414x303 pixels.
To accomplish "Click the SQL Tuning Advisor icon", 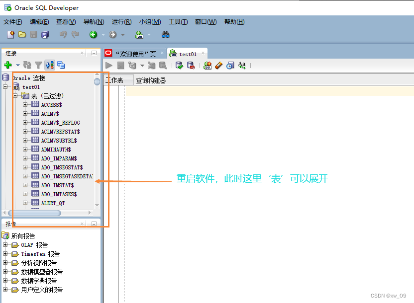I will [x=163, y=66].
